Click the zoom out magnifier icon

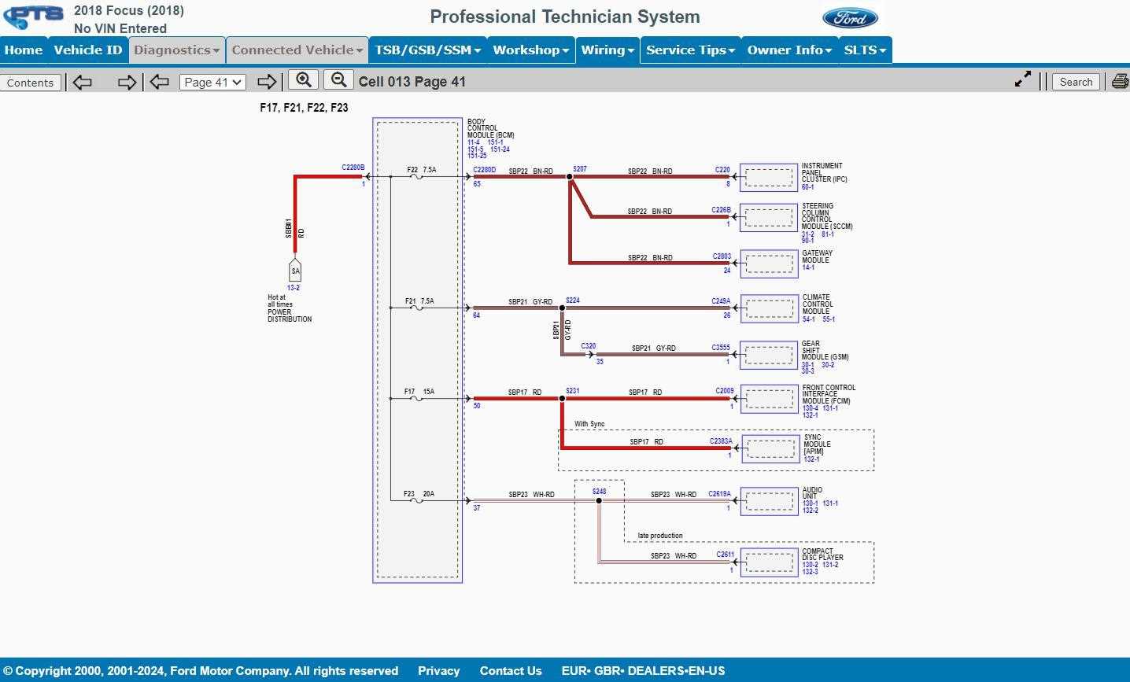click(338, 80)
